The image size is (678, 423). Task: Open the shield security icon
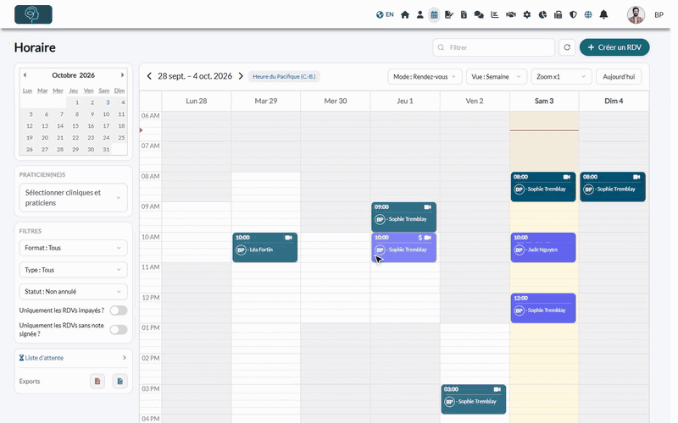573,14
